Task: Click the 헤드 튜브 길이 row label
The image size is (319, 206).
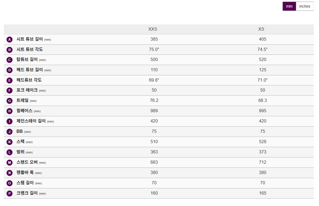Action: click(30, 70)
